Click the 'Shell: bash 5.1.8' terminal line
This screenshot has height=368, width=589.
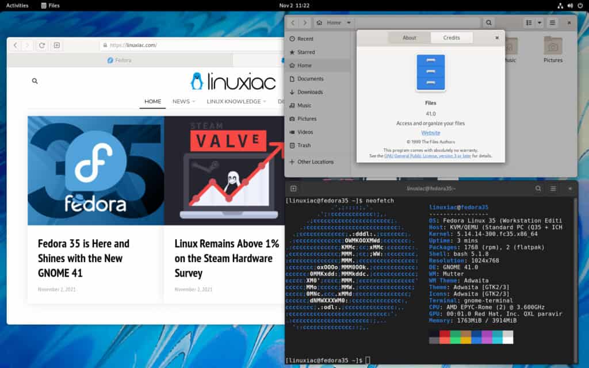click(x=458, y=254)
